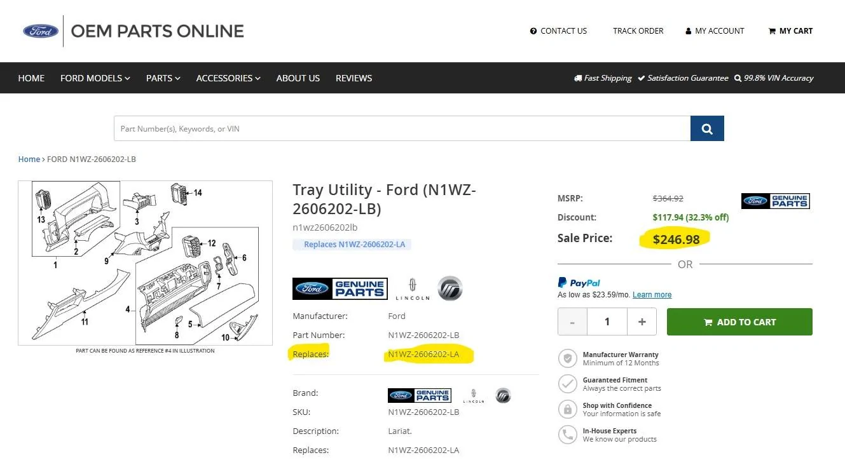Click the Mercury logo under the product title
Image resolution: width=845 pixels, height=474 pixels.
coord(450,288)
